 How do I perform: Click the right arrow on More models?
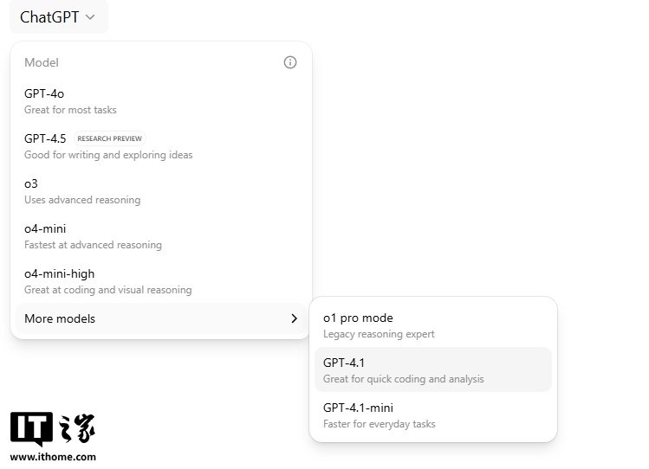[x=294, y=318]
